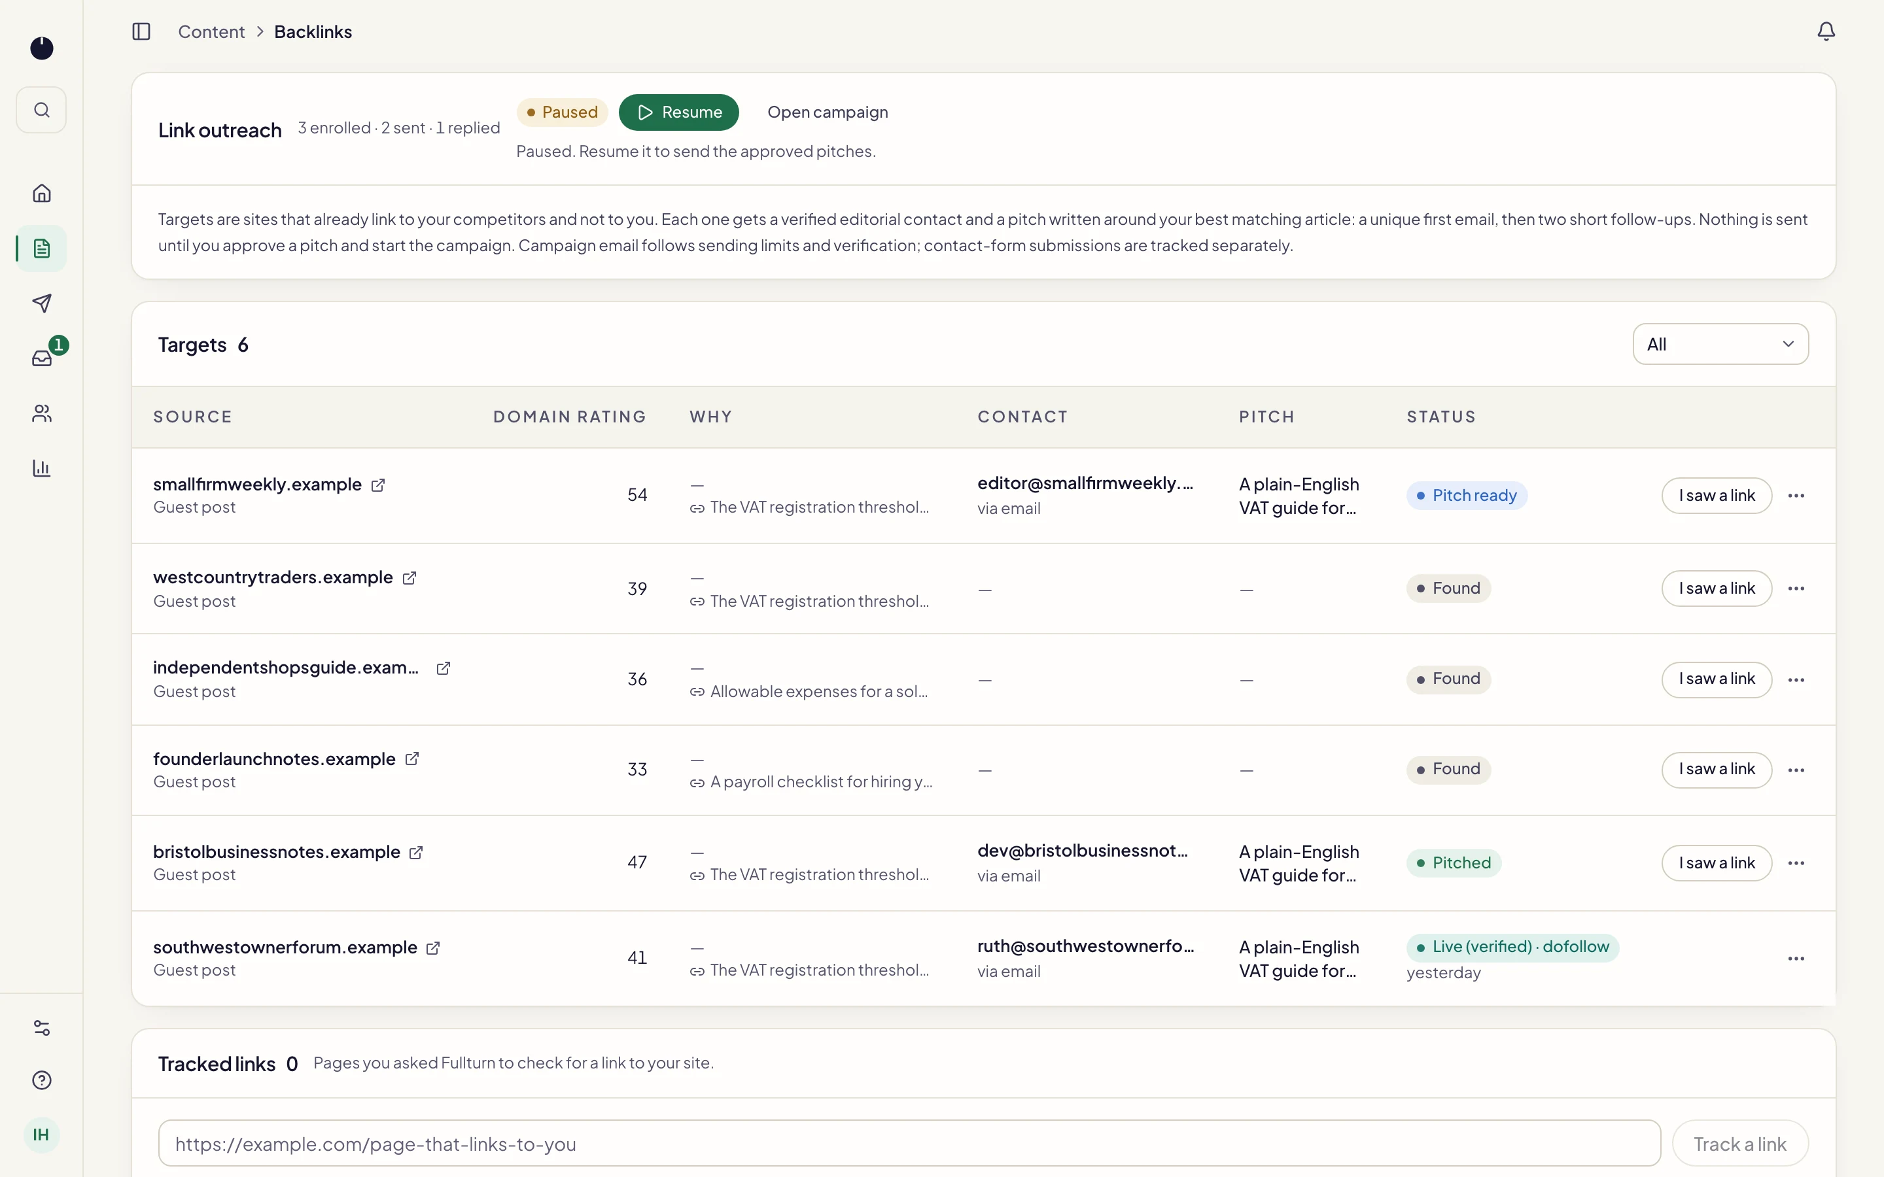
Task: Click editor@smallfirmweekly contact email
Action: (x=1085, y=483)
